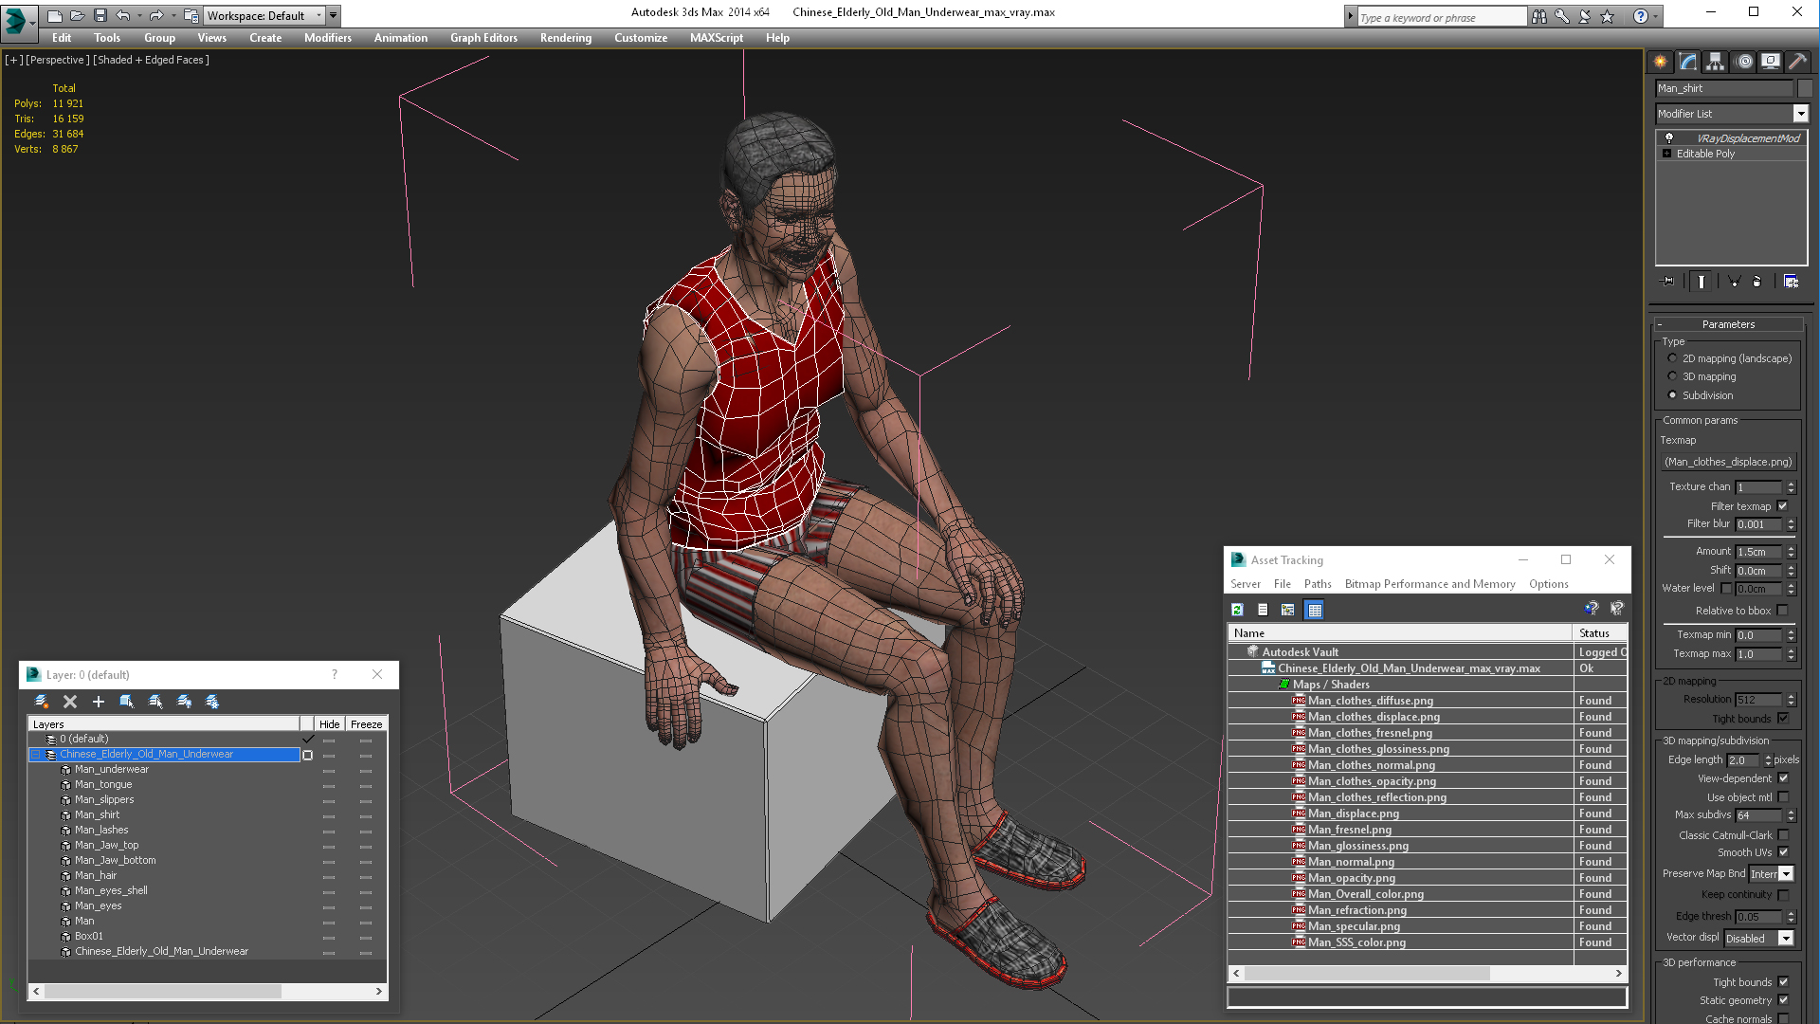Click the Man_clothes_displace.png texmap button
1820x1024 pixels.
[x=1728, y=462]
